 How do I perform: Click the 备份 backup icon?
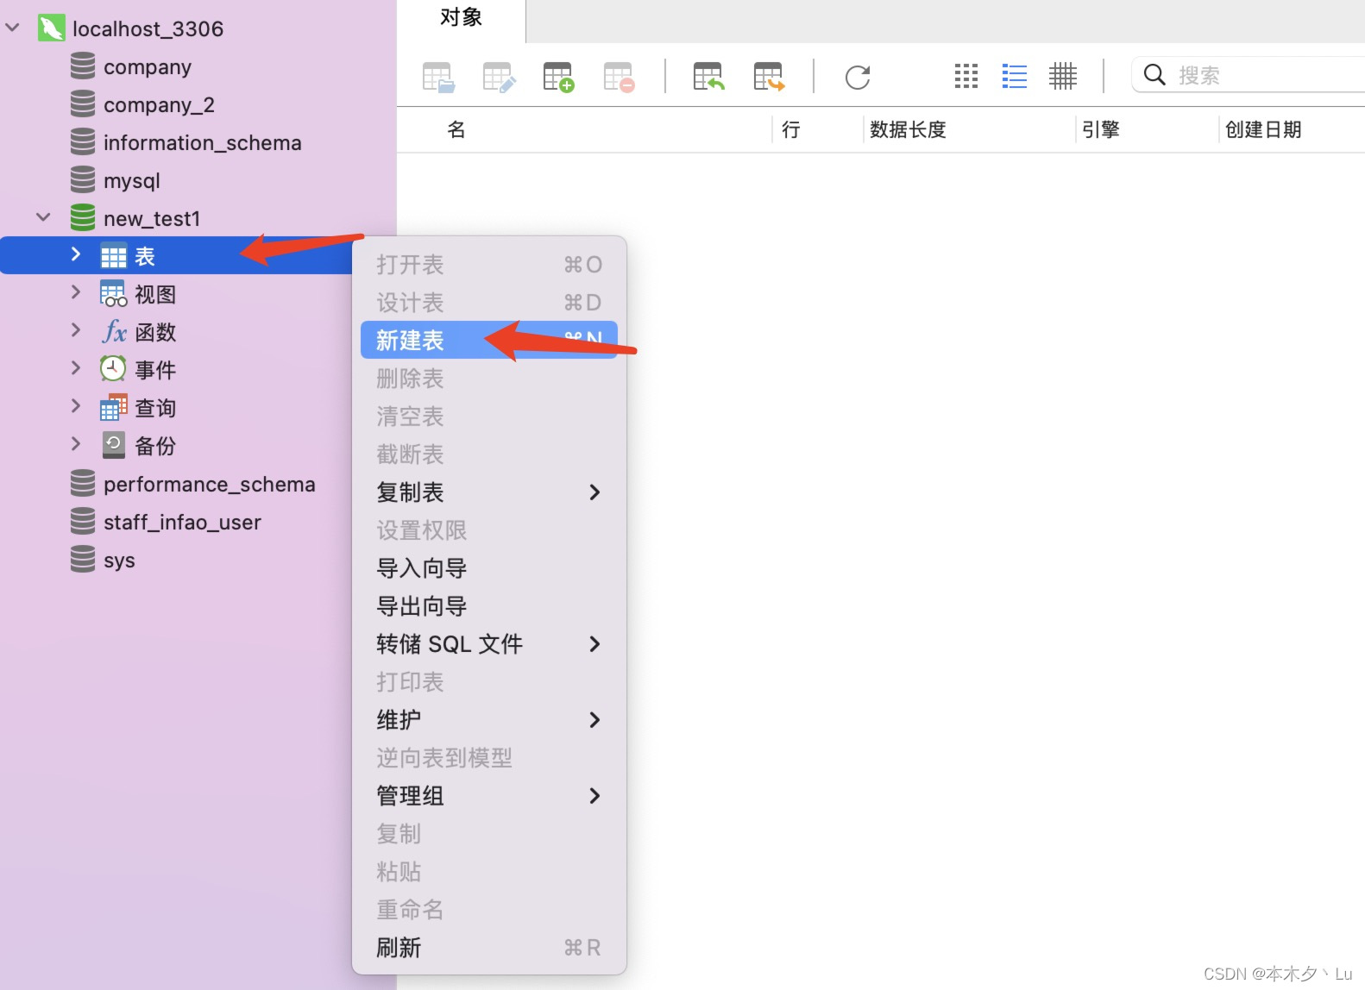tap(113, 445)
